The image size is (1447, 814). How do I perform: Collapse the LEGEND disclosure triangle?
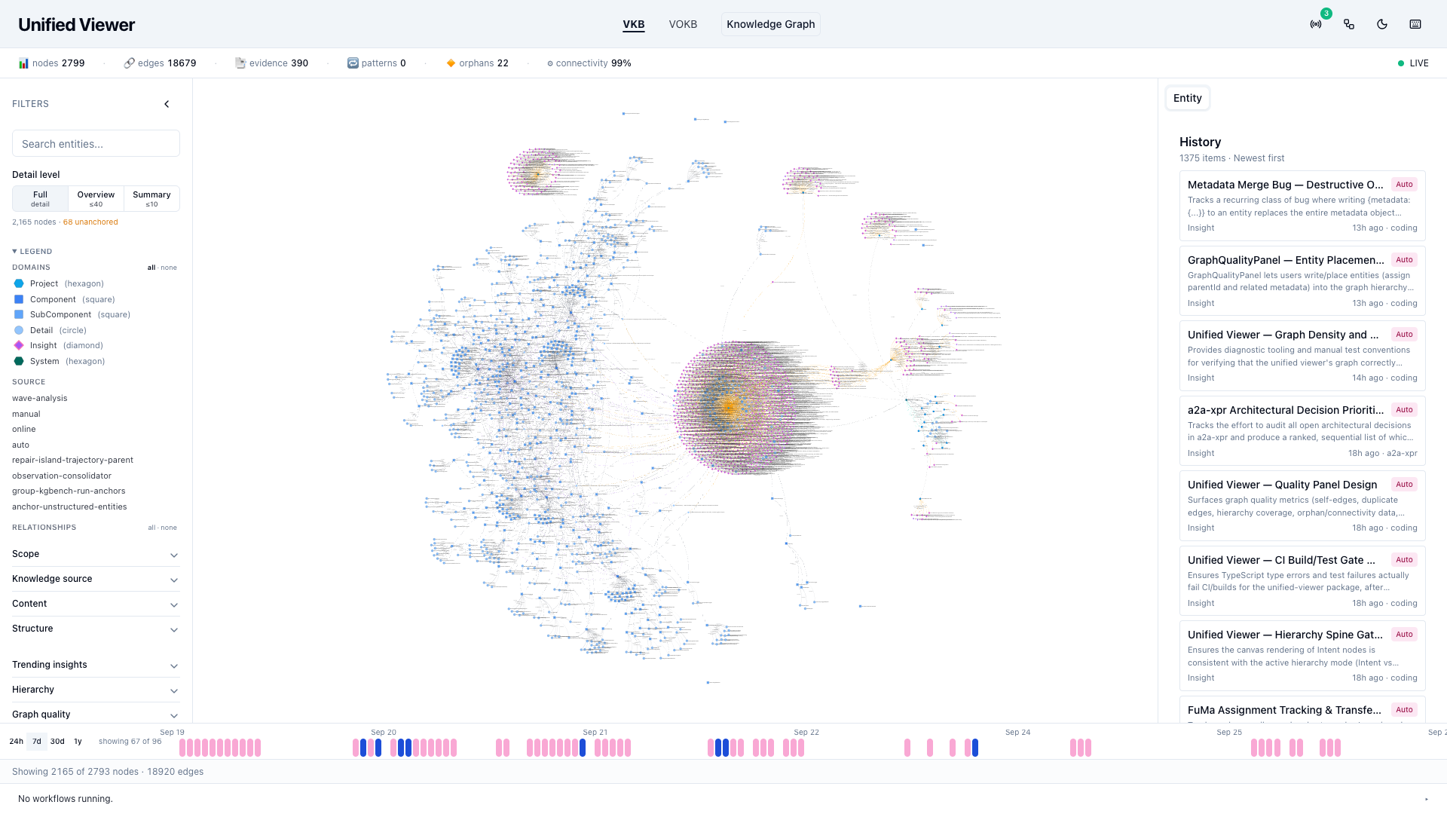pyautogui.click(x=14, y=251)
